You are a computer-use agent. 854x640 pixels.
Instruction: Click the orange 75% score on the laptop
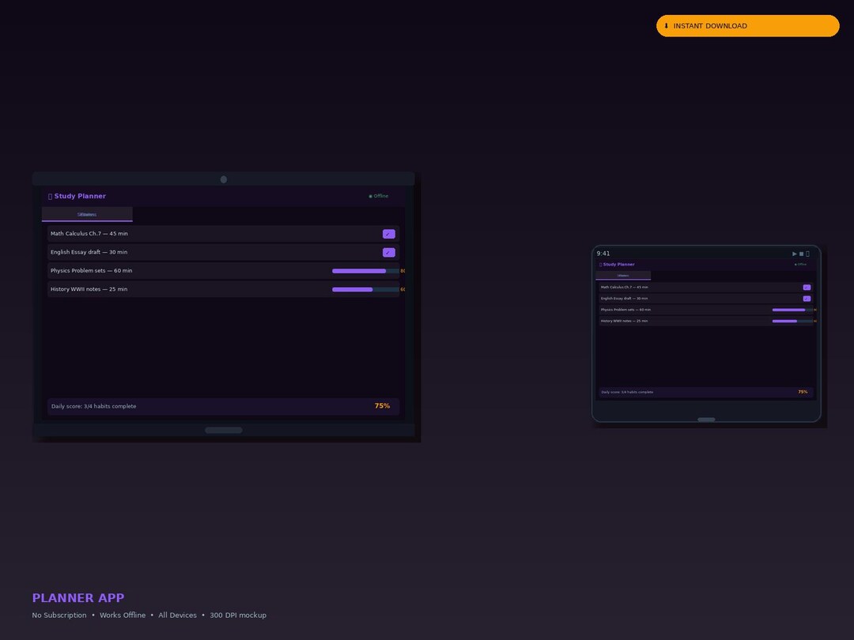pos(383,406)
